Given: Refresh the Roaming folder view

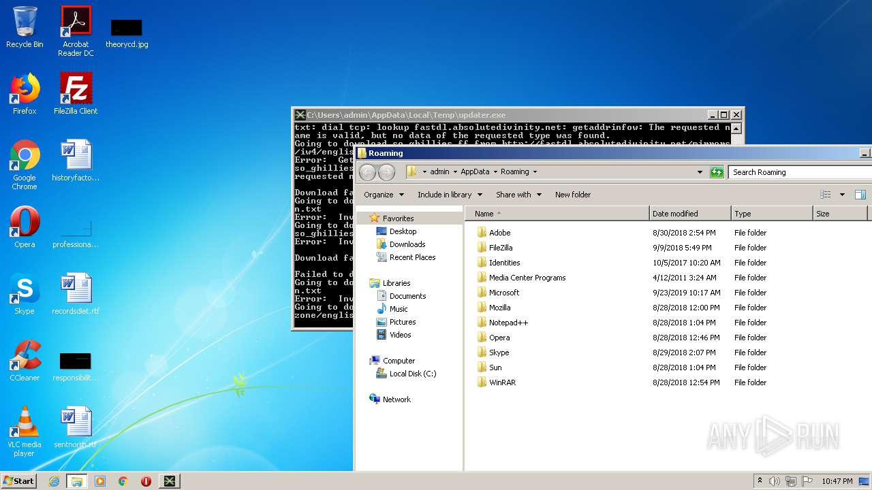Looking at the screenshot, I should tap(717, 172).
